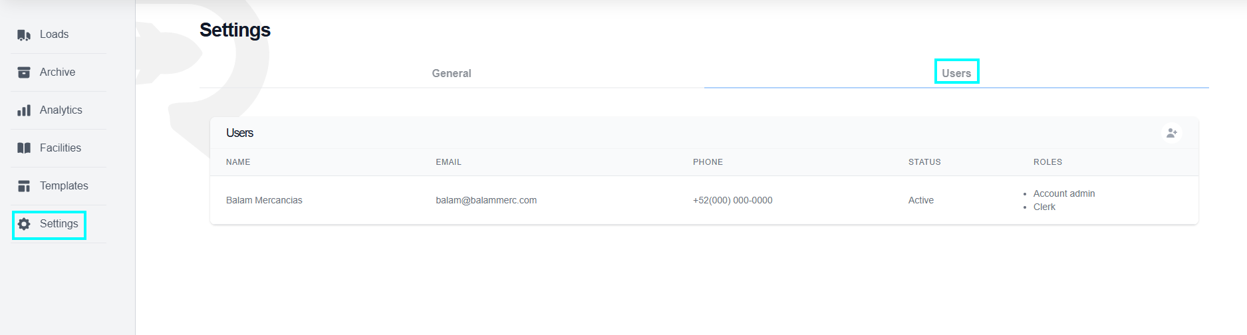
Task: Go to the Archive section
Action: (x=59, y=72)
